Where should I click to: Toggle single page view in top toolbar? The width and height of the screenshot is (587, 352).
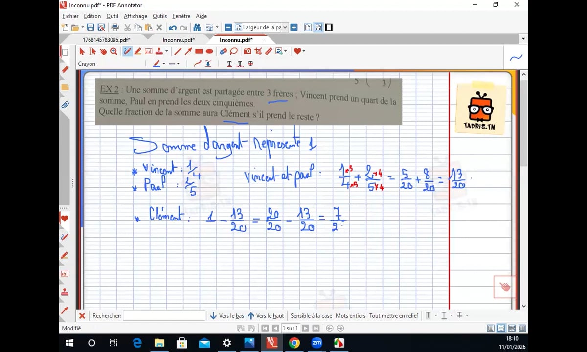point(308,28)
